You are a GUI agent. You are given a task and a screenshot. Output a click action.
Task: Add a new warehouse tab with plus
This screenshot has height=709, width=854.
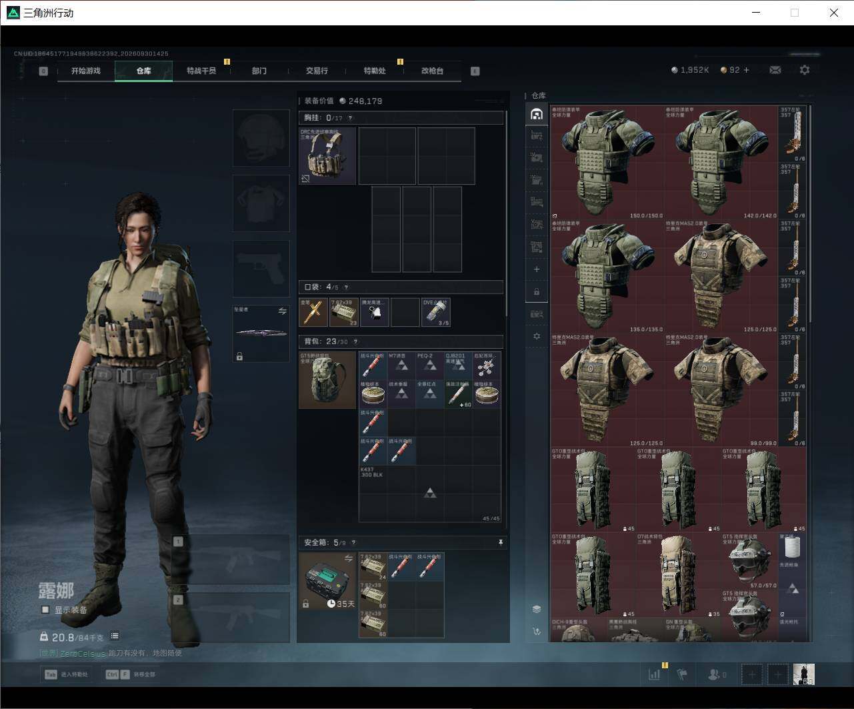pyautogui.click(x=537, y=269)
